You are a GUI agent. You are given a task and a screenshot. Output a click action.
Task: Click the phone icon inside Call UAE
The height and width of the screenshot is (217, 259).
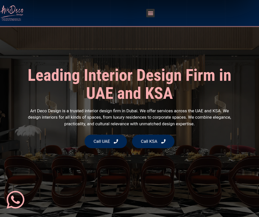(116, 141)
